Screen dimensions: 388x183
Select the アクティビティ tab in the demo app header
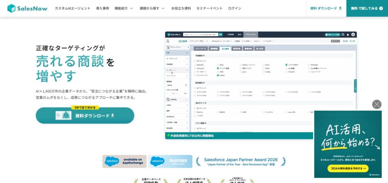pyautogui.click(x=251, y=34)
